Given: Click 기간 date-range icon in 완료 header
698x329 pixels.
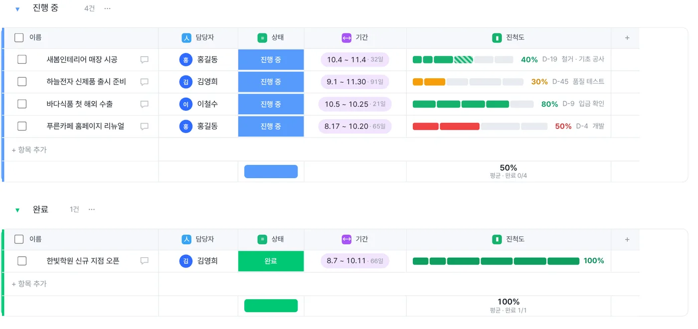Looking at the screenshot, I should 347,239.
